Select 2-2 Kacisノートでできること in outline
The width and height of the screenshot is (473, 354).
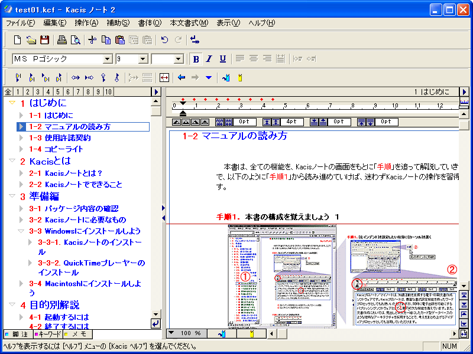click(x=76, y=184)
